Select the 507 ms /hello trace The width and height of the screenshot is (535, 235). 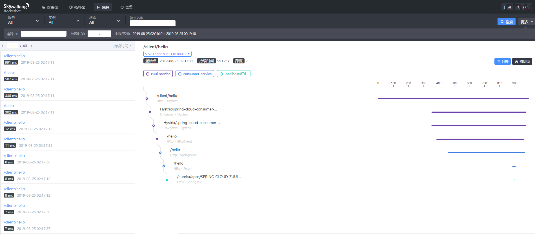pos(68,76)
